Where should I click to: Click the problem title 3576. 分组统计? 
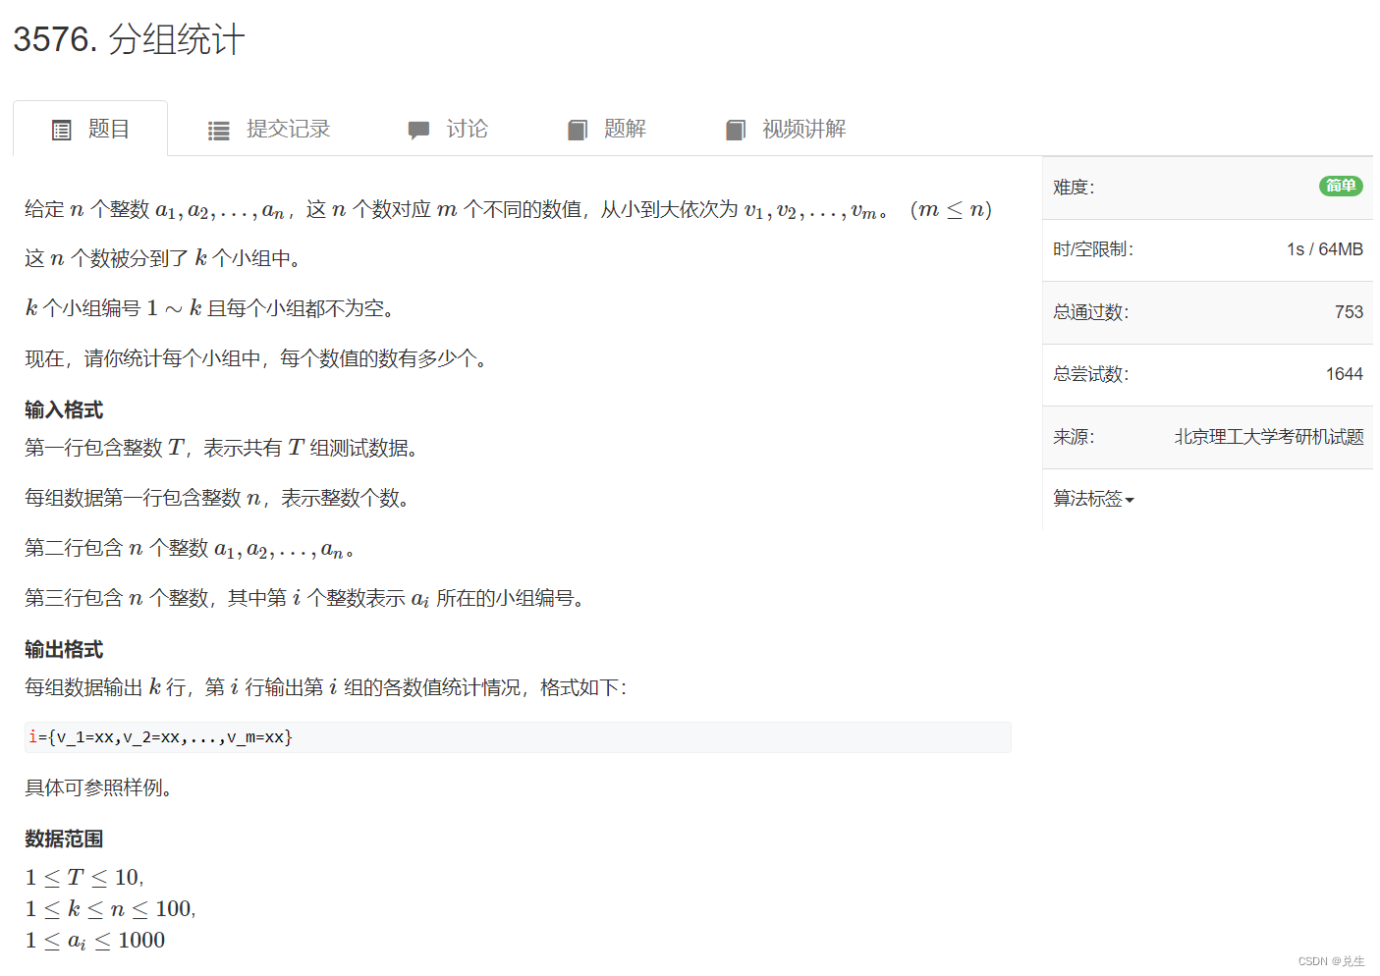coord(129,39)
